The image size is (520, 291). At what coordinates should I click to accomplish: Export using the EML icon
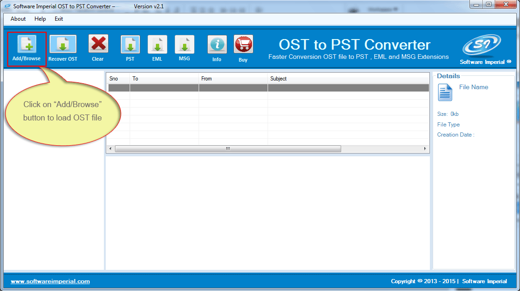[157, 45]
